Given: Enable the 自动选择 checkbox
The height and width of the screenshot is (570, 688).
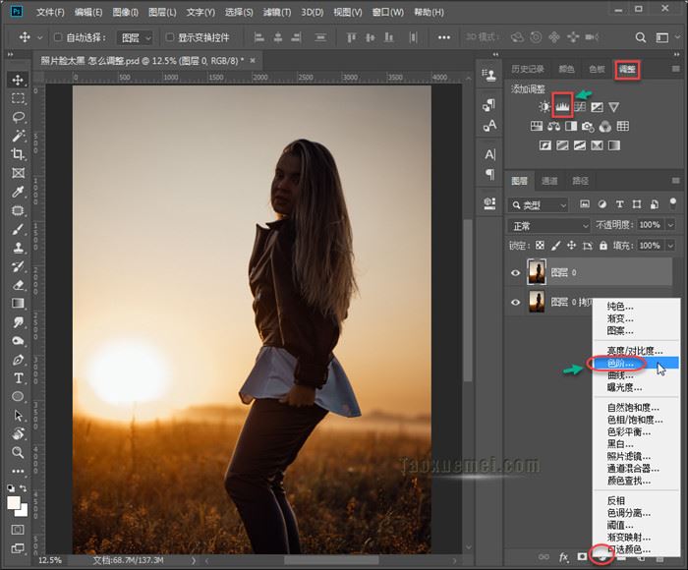Looking at the screenshot, I should pyautogui.click(x=57, y=37).
